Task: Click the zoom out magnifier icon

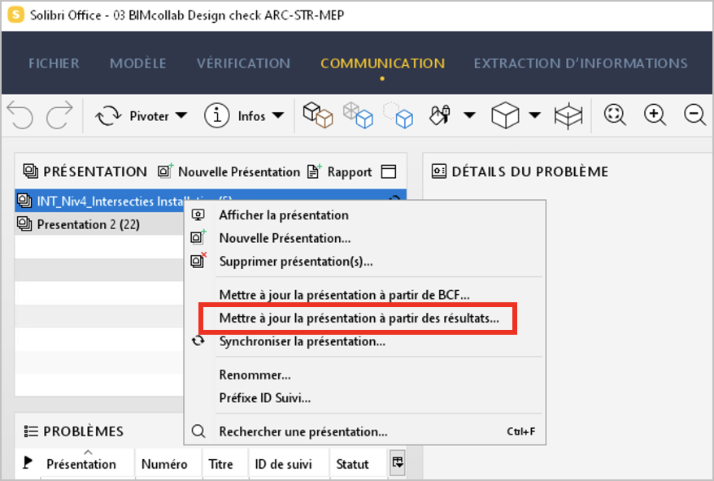Action: coord(694,115)
